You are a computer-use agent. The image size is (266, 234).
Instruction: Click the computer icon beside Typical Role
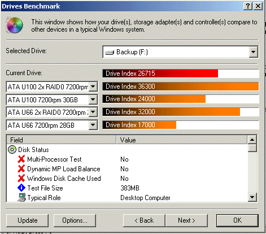click(x=21, y=197)
